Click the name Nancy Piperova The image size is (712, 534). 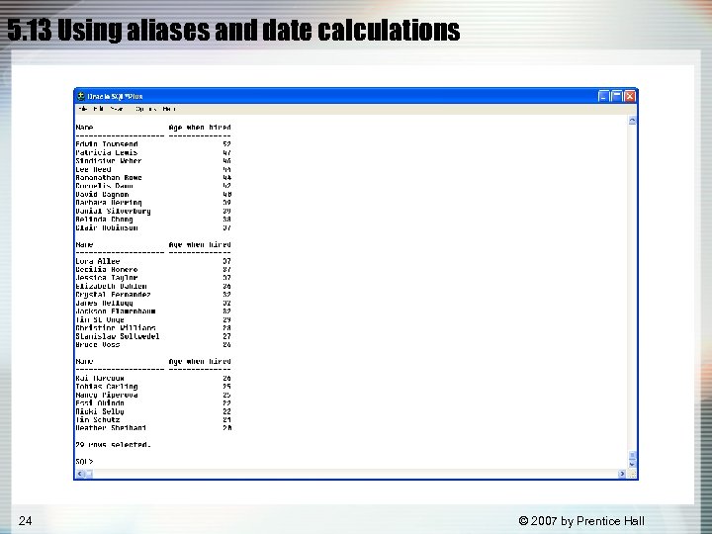[107, 395]
